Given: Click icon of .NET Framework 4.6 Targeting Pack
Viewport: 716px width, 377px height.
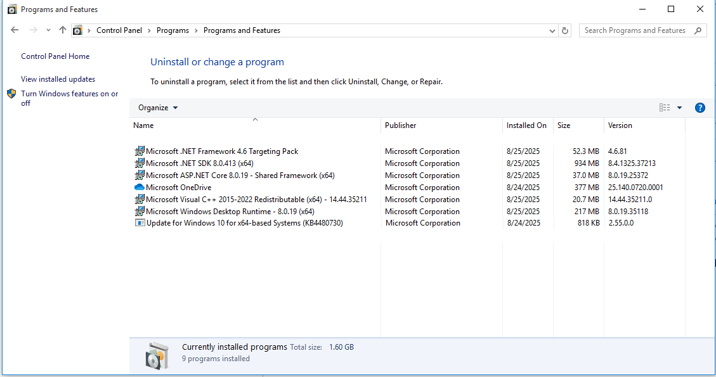Looking at the screenshot, I should coord(140,151).
